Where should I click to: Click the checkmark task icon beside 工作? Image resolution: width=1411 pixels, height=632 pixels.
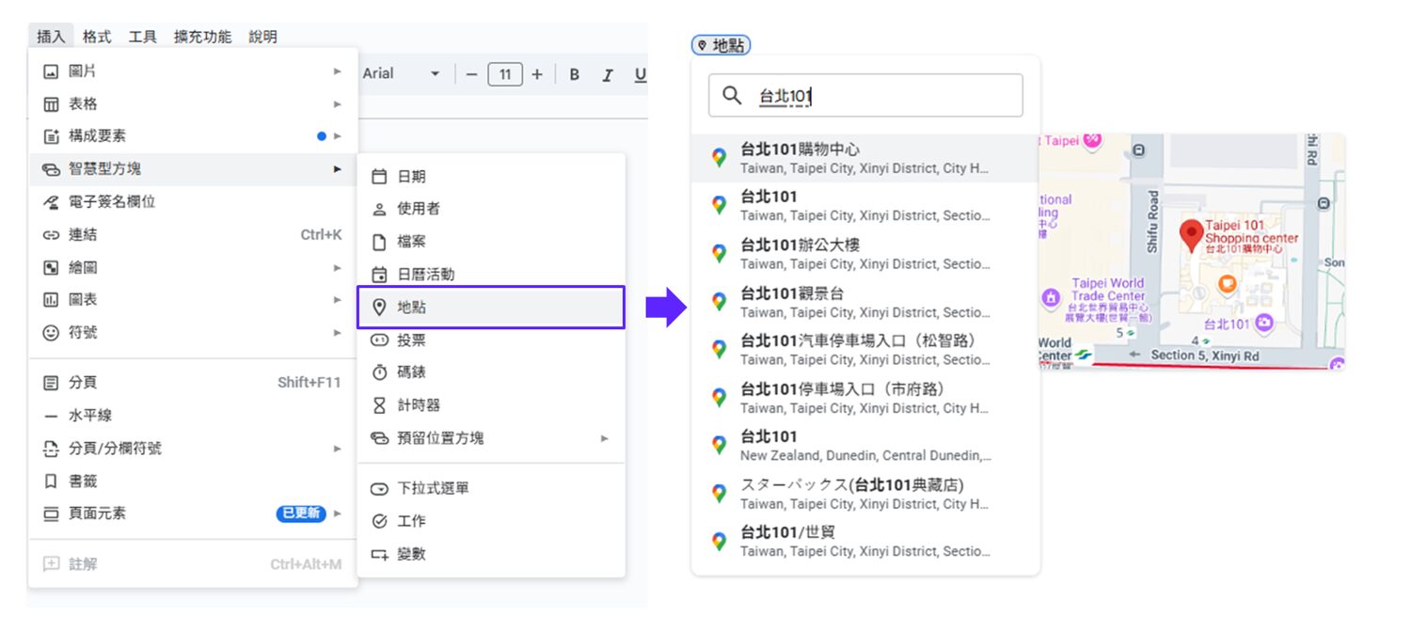pos(380,521)
